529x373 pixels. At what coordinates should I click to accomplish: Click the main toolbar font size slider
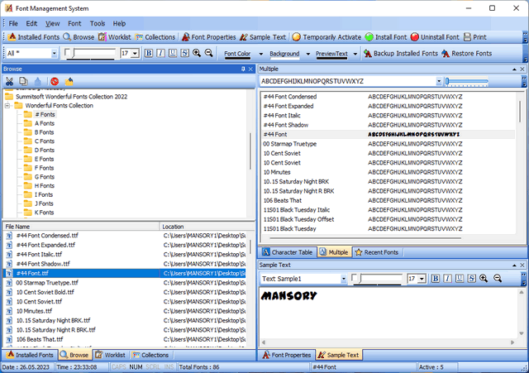click(94, 54)
